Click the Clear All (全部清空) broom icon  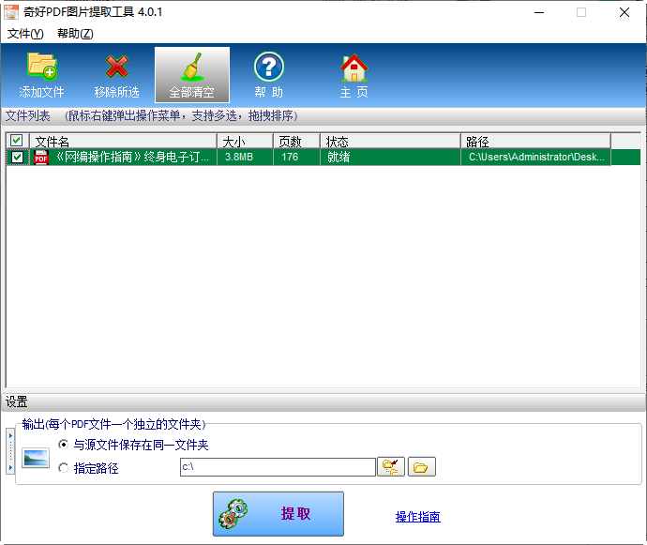click(191, 74)
